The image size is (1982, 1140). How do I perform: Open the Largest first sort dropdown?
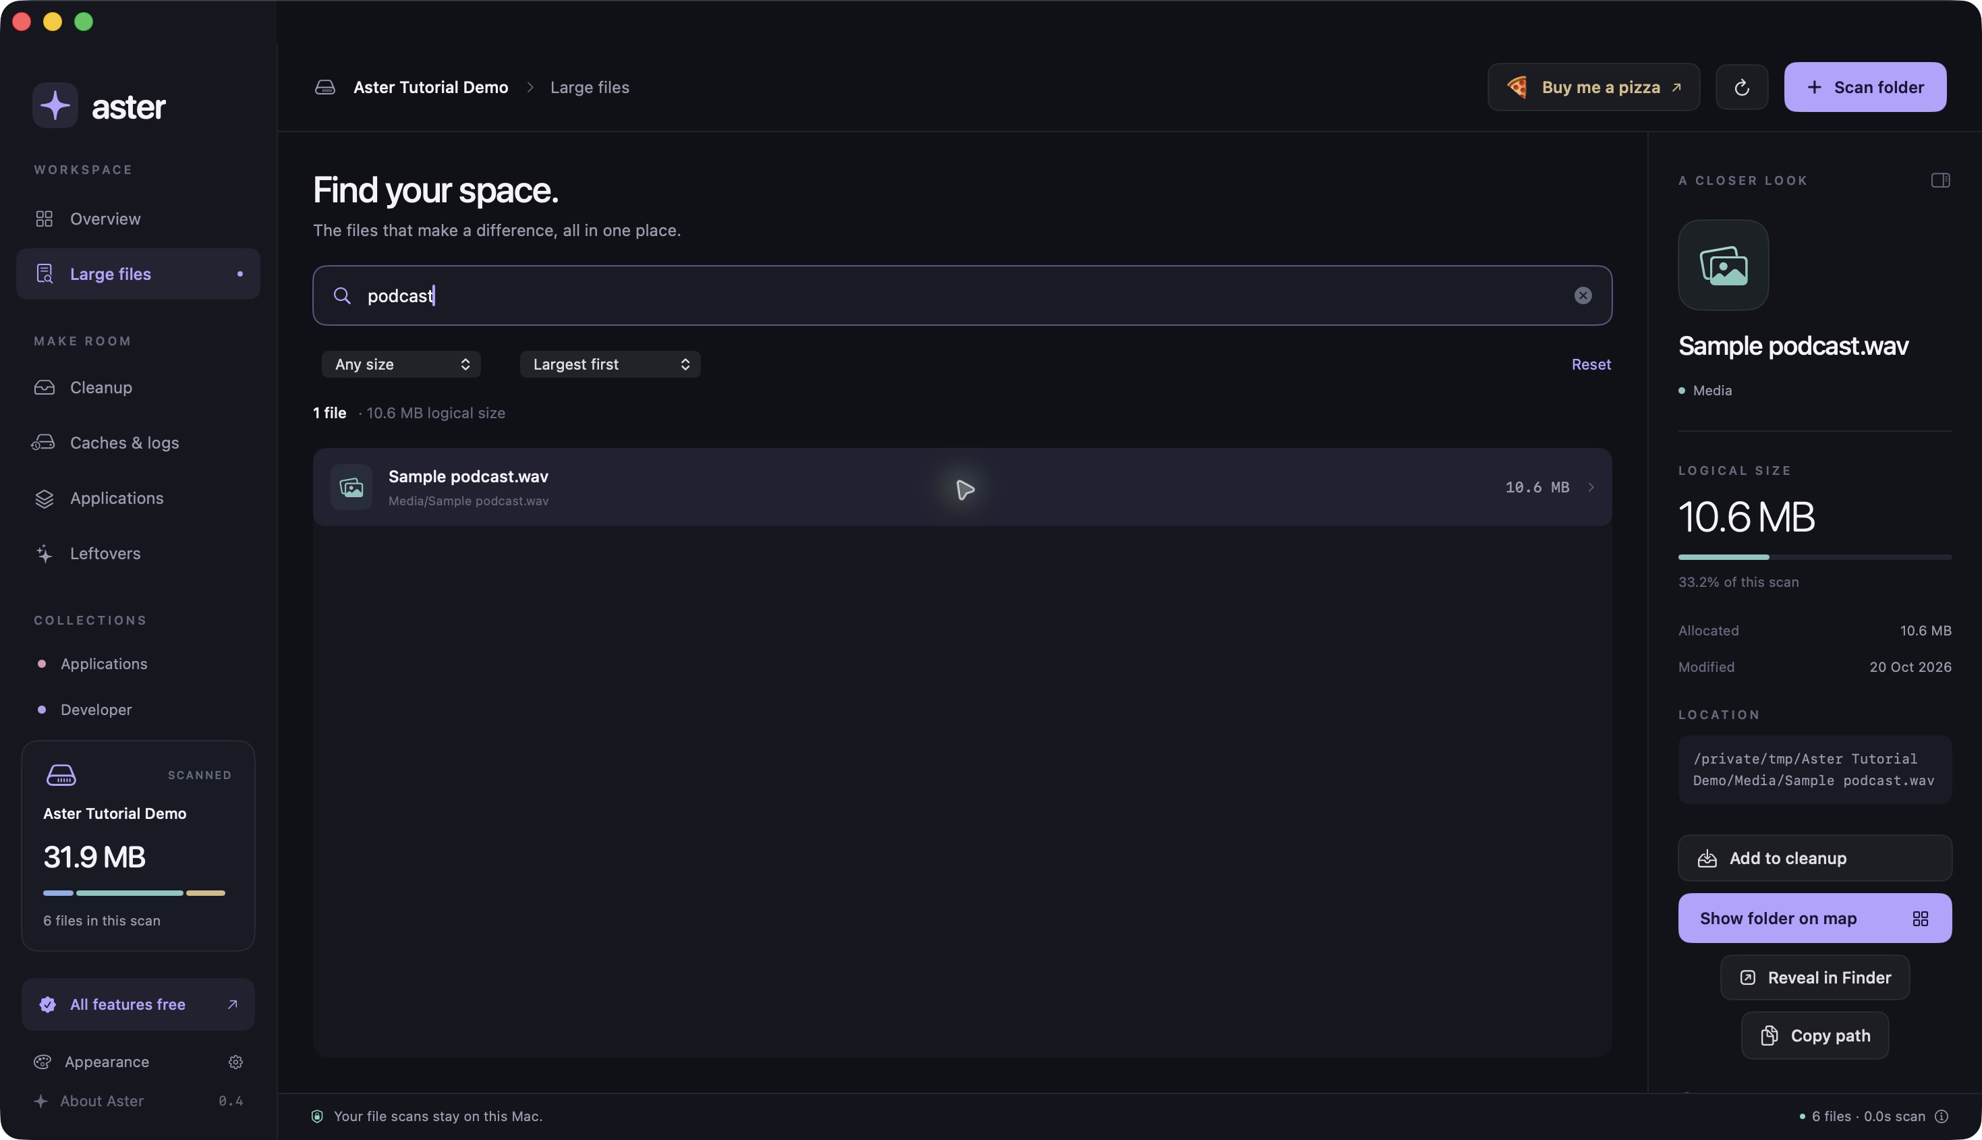click(610, 364)
